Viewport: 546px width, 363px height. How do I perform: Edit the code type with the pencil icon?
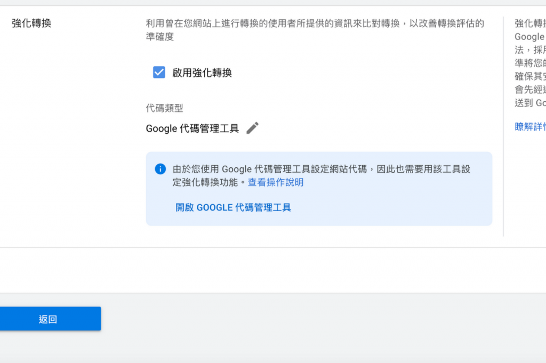click(x=252, y=128)
